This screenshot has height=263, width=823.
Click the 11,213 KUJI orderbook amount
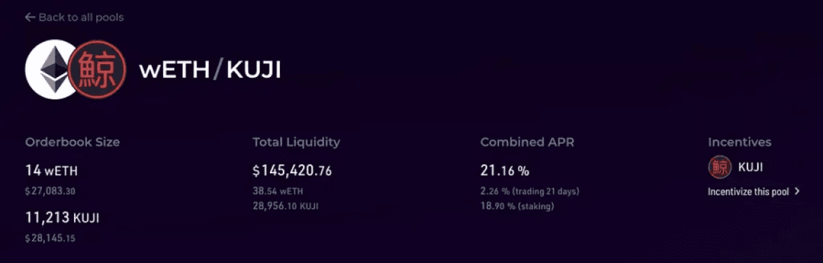tap(62, 218)
